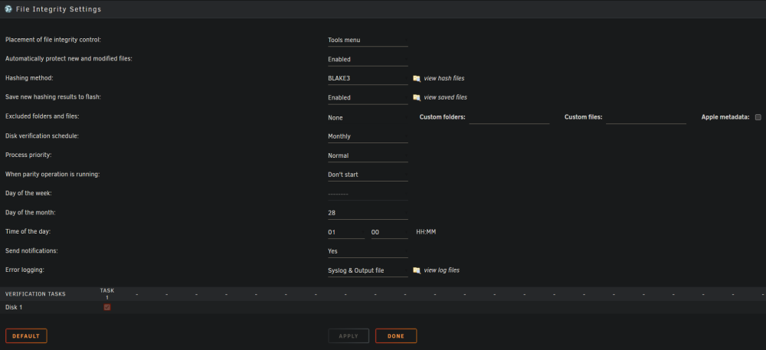766x350 pixels.
Task: Click the File Integrity Settings header icon
Action: pos(8,8)
